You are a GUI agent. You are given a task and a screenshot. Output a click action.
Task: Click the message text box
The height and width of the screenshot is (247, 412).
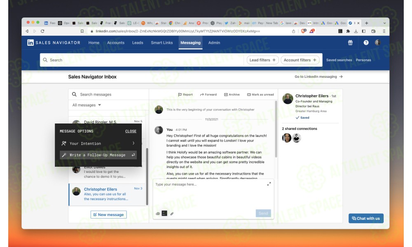[x=210, y=194]
